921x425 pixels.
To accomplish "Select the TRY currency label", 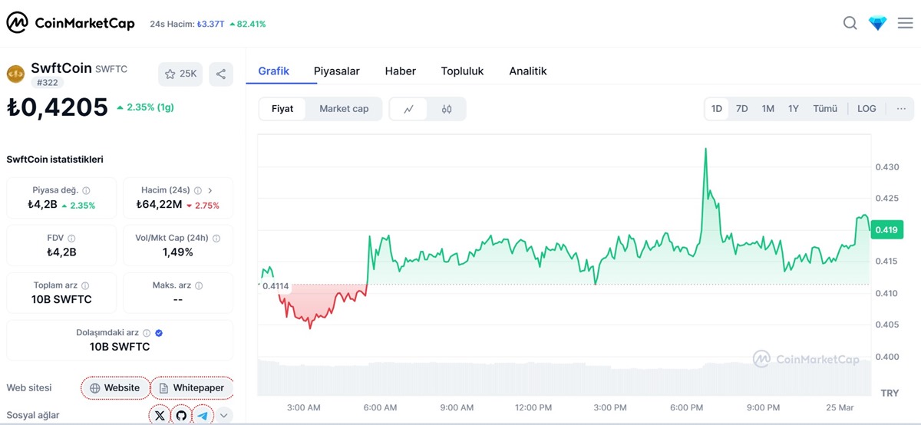I will pos(890,393).
